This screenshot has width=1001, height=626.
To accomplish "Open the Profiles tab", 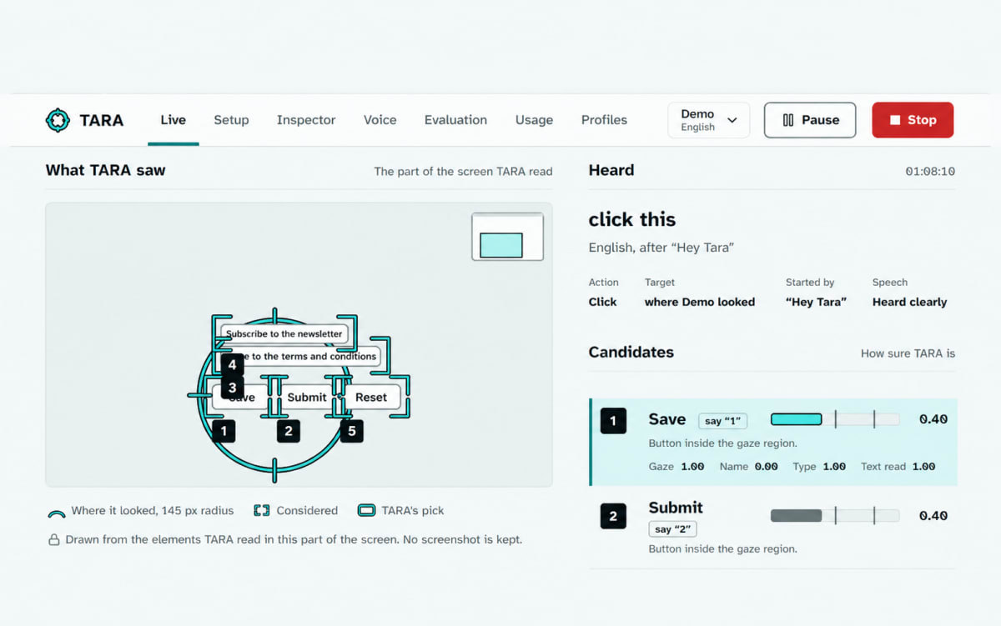I will (x=604, y=120).
